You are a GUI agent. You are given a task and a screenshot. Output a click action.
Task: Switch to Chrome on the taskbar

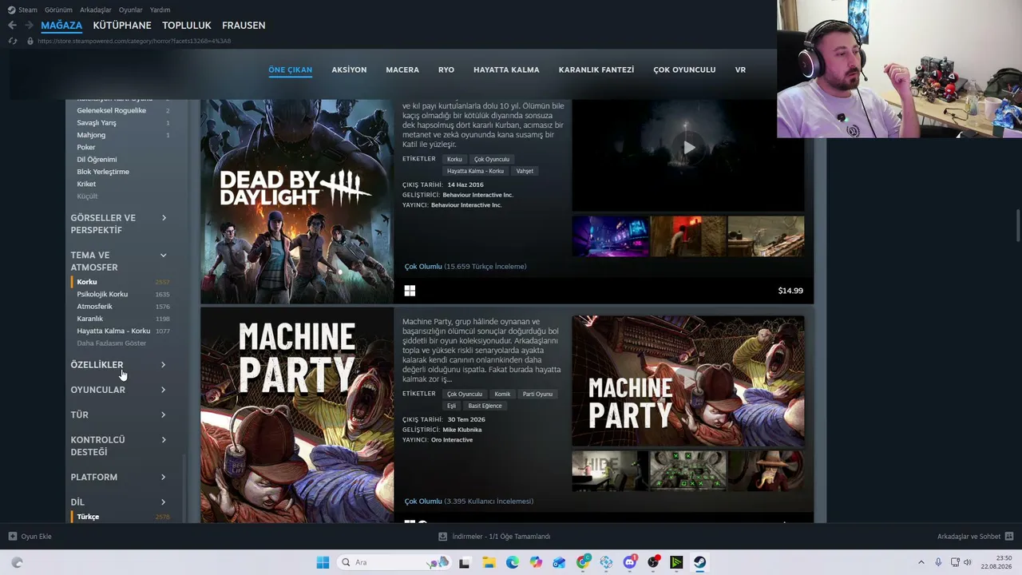584,562
